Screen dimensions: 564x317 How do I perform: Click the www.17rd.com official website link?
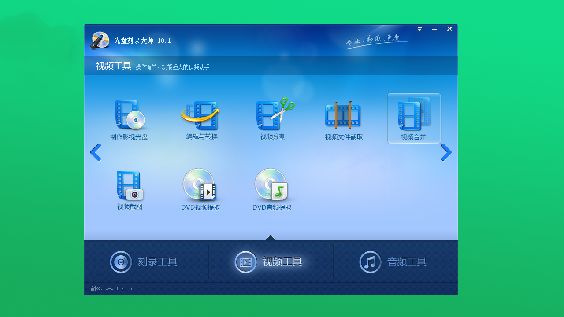(121, 289)
